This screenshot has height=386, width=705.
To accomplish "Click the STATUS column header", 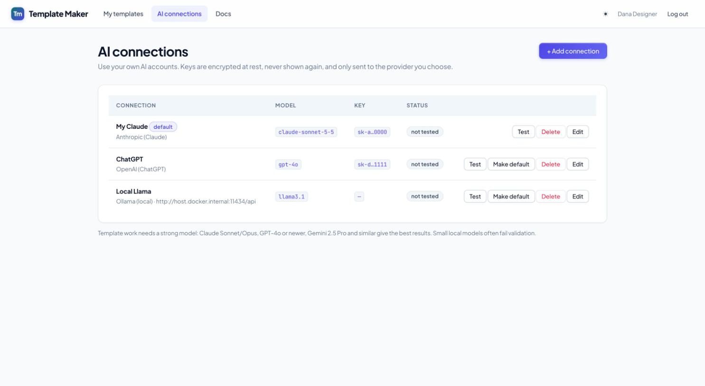I will (x=417, y=106).
